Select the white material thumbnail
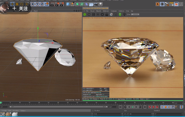 click(15, 114)
